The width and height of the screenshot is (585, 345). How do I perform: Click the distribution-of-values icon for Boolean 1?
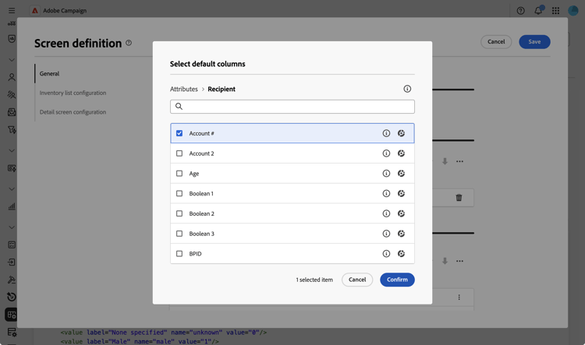click(x=401, y=194)
